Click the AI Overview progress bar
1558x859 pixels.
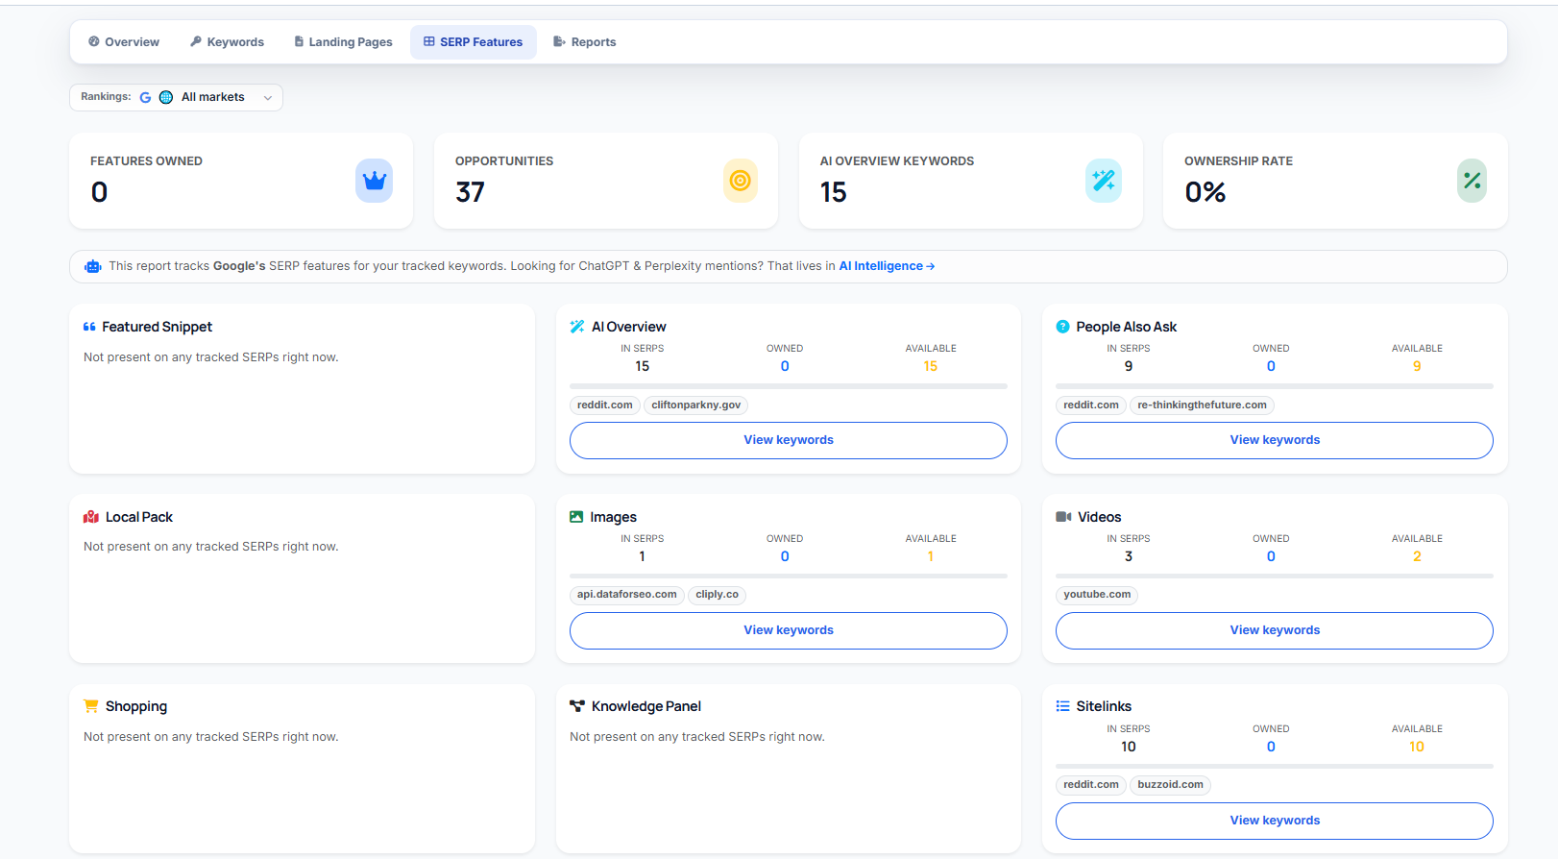(x=789, y=386)
